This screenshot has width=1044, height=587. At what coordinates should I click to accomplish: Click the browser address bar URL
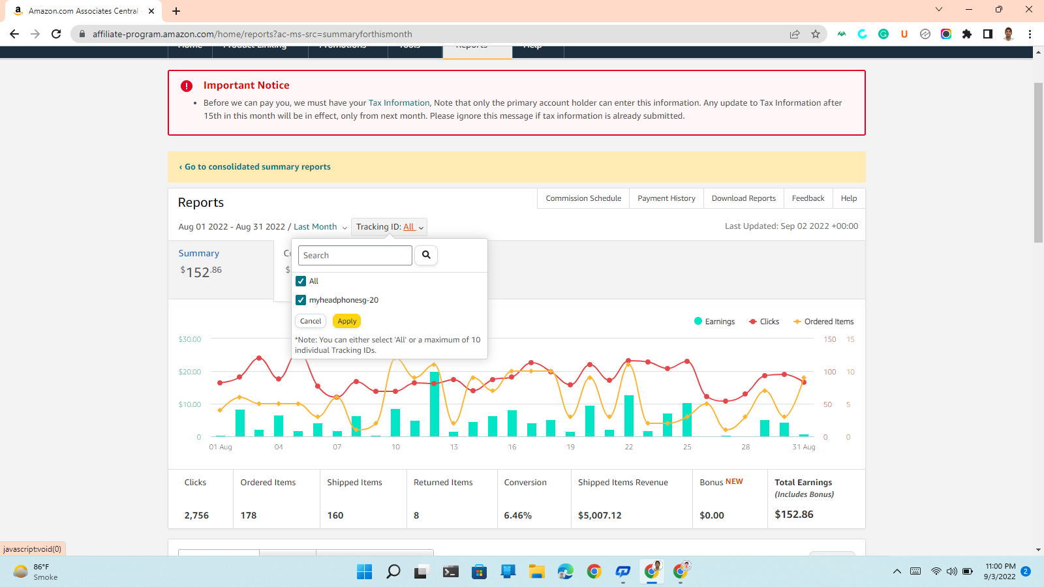[x=252, y=34]
